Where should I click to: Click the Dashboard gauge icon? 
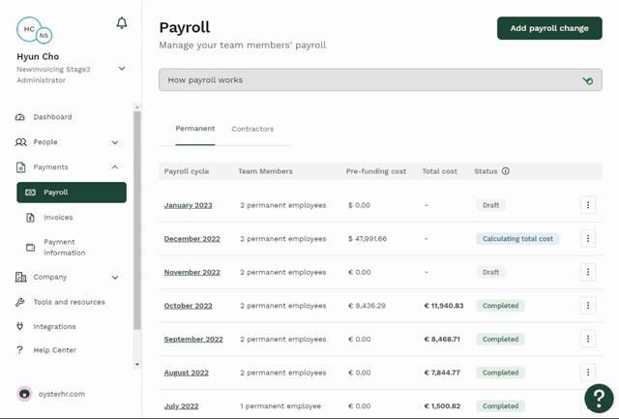click(x=20, y=117)
